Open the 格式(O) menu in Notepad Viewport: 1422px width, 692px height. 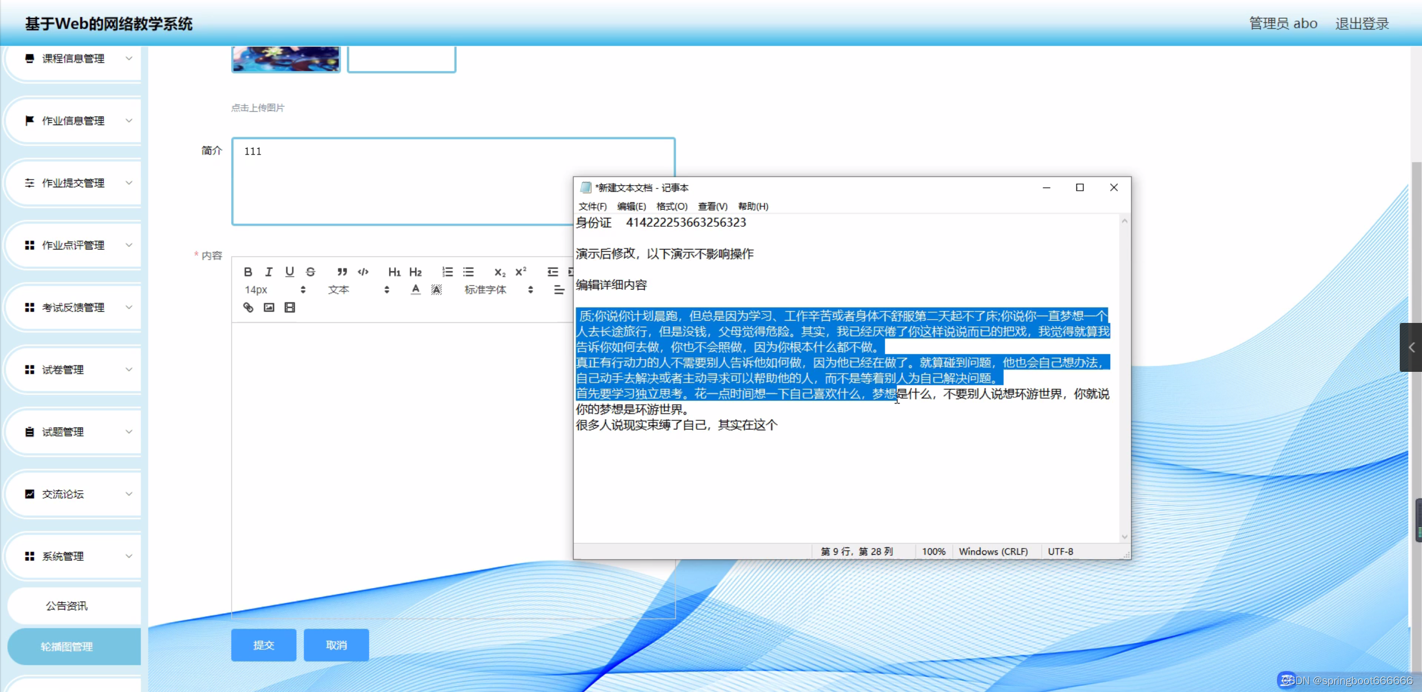(x=672, y=206)
